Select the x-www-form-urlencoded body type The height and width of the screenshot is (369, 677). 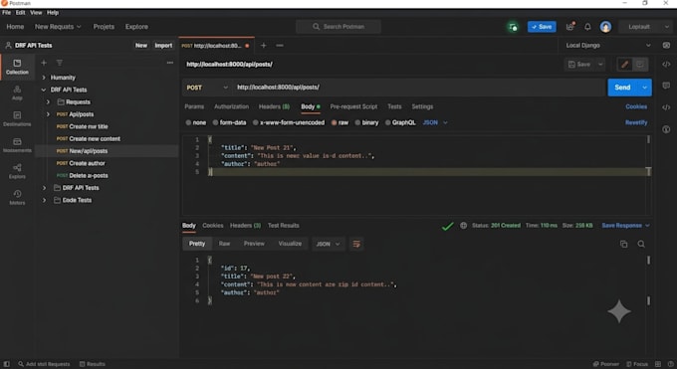point(289,122)
